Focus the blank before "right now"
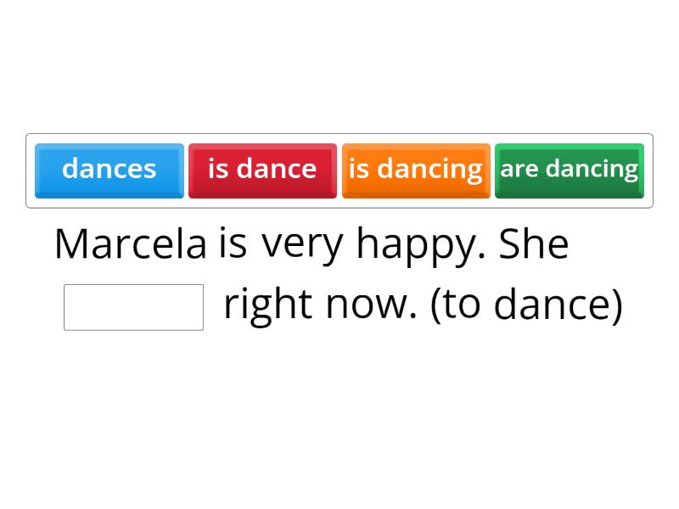Screen dimensions: 679x509 (133, 307)
